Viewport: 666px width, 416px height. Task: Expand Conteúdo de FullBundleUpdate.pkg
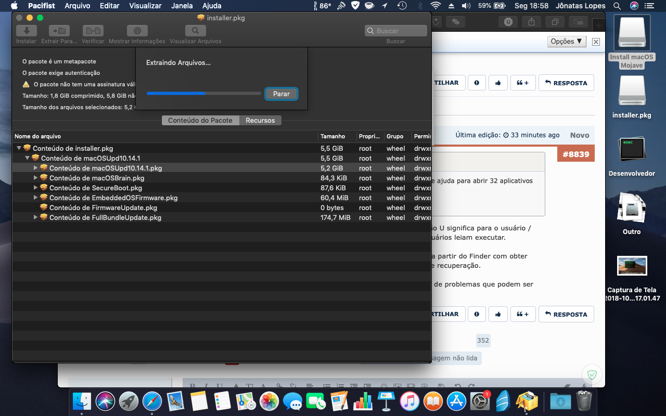pyautogui.click(x=36, y=217)
